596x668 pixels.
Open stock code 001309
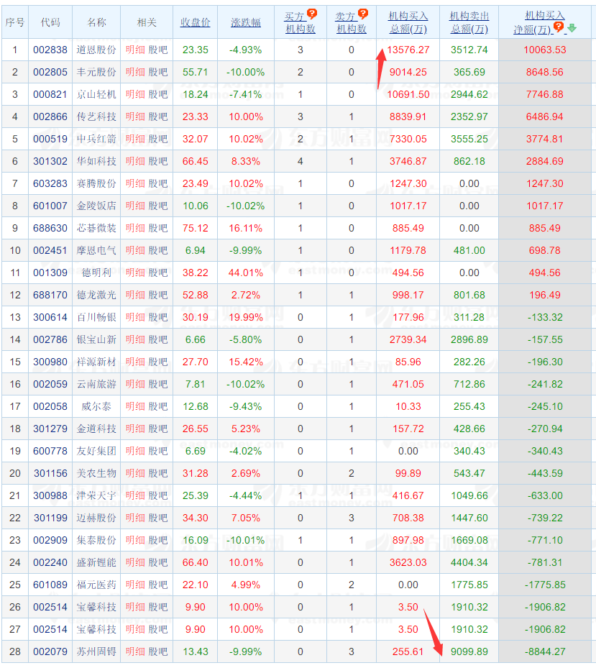pos(50,273)
